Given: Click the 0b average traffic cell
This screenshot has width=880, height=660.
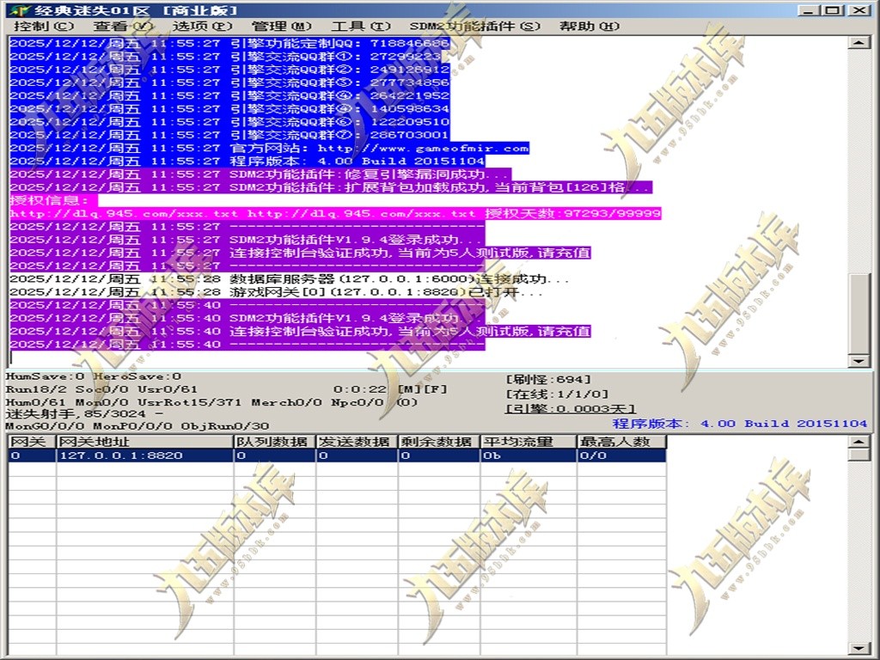Looking at the screenshot, I should (529, 455).
